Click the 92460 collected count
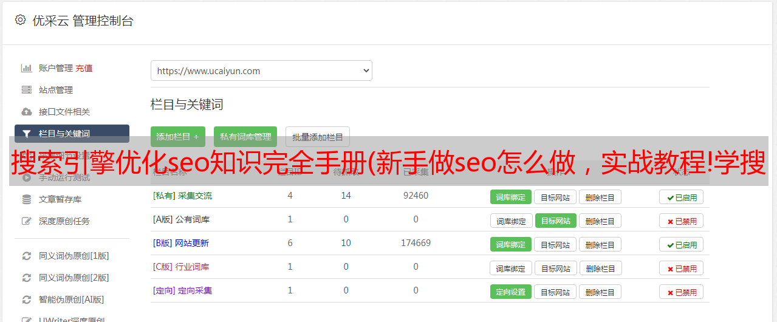 pos(416,196)
